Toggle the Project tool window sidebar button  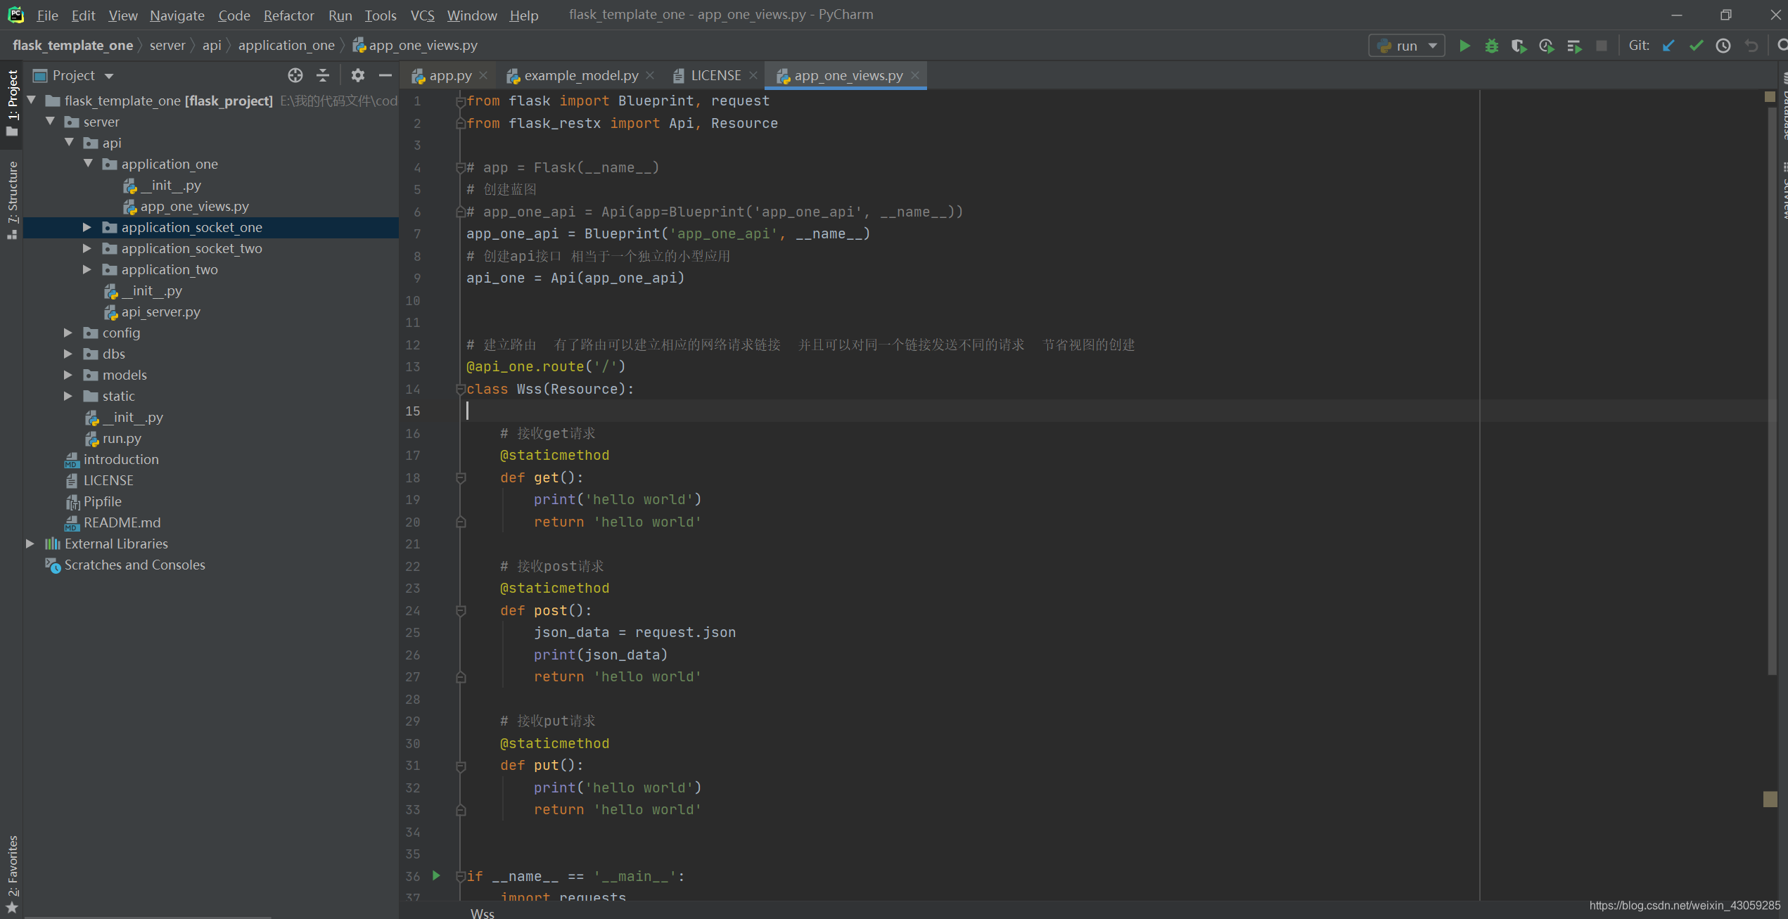tap(12, 102)
